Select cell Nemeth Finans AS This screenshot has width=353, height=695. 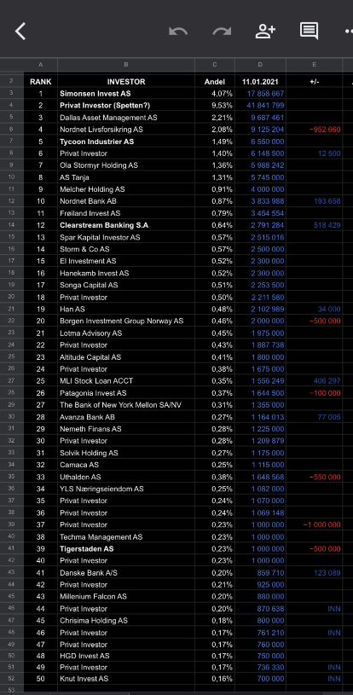(126, 429)
